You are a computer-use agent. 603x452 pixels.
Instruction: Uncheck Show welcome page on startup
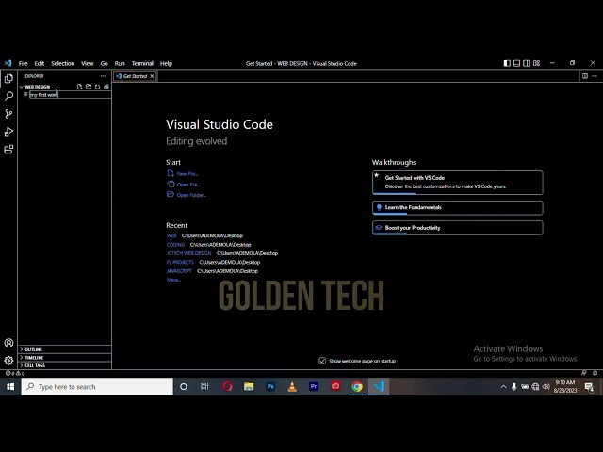(322, 361)
